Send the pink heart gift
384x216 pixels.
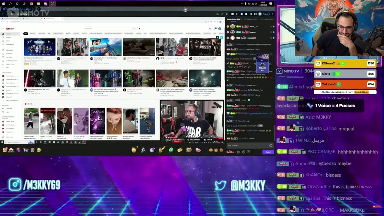(x=198, y=150)
